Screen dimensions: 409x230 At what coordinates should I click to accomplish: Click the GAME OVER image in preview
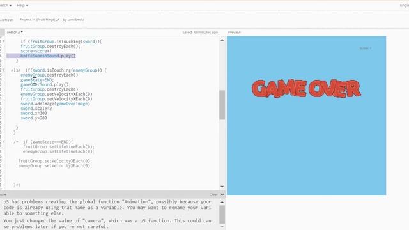pyautogui.click(x=306, y=89)
